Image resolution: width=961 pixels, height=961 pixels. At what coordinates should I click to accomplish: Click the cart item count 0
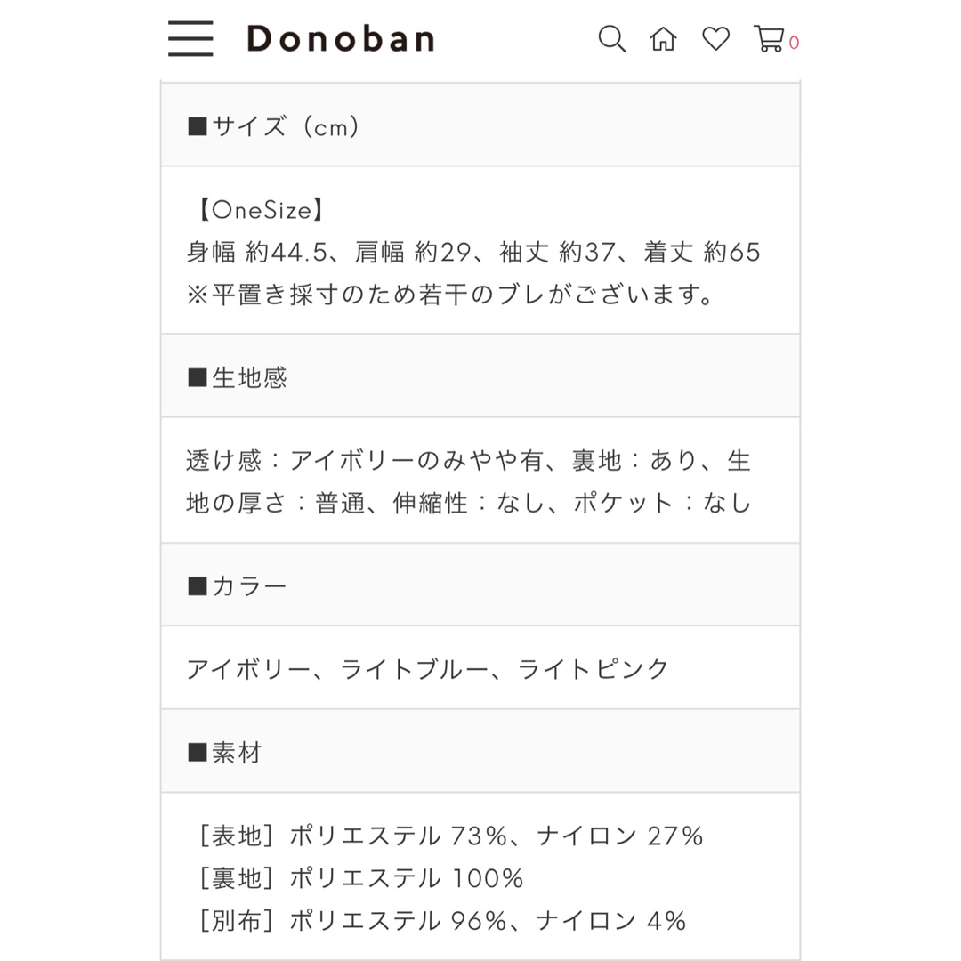(x=794, y=43)
